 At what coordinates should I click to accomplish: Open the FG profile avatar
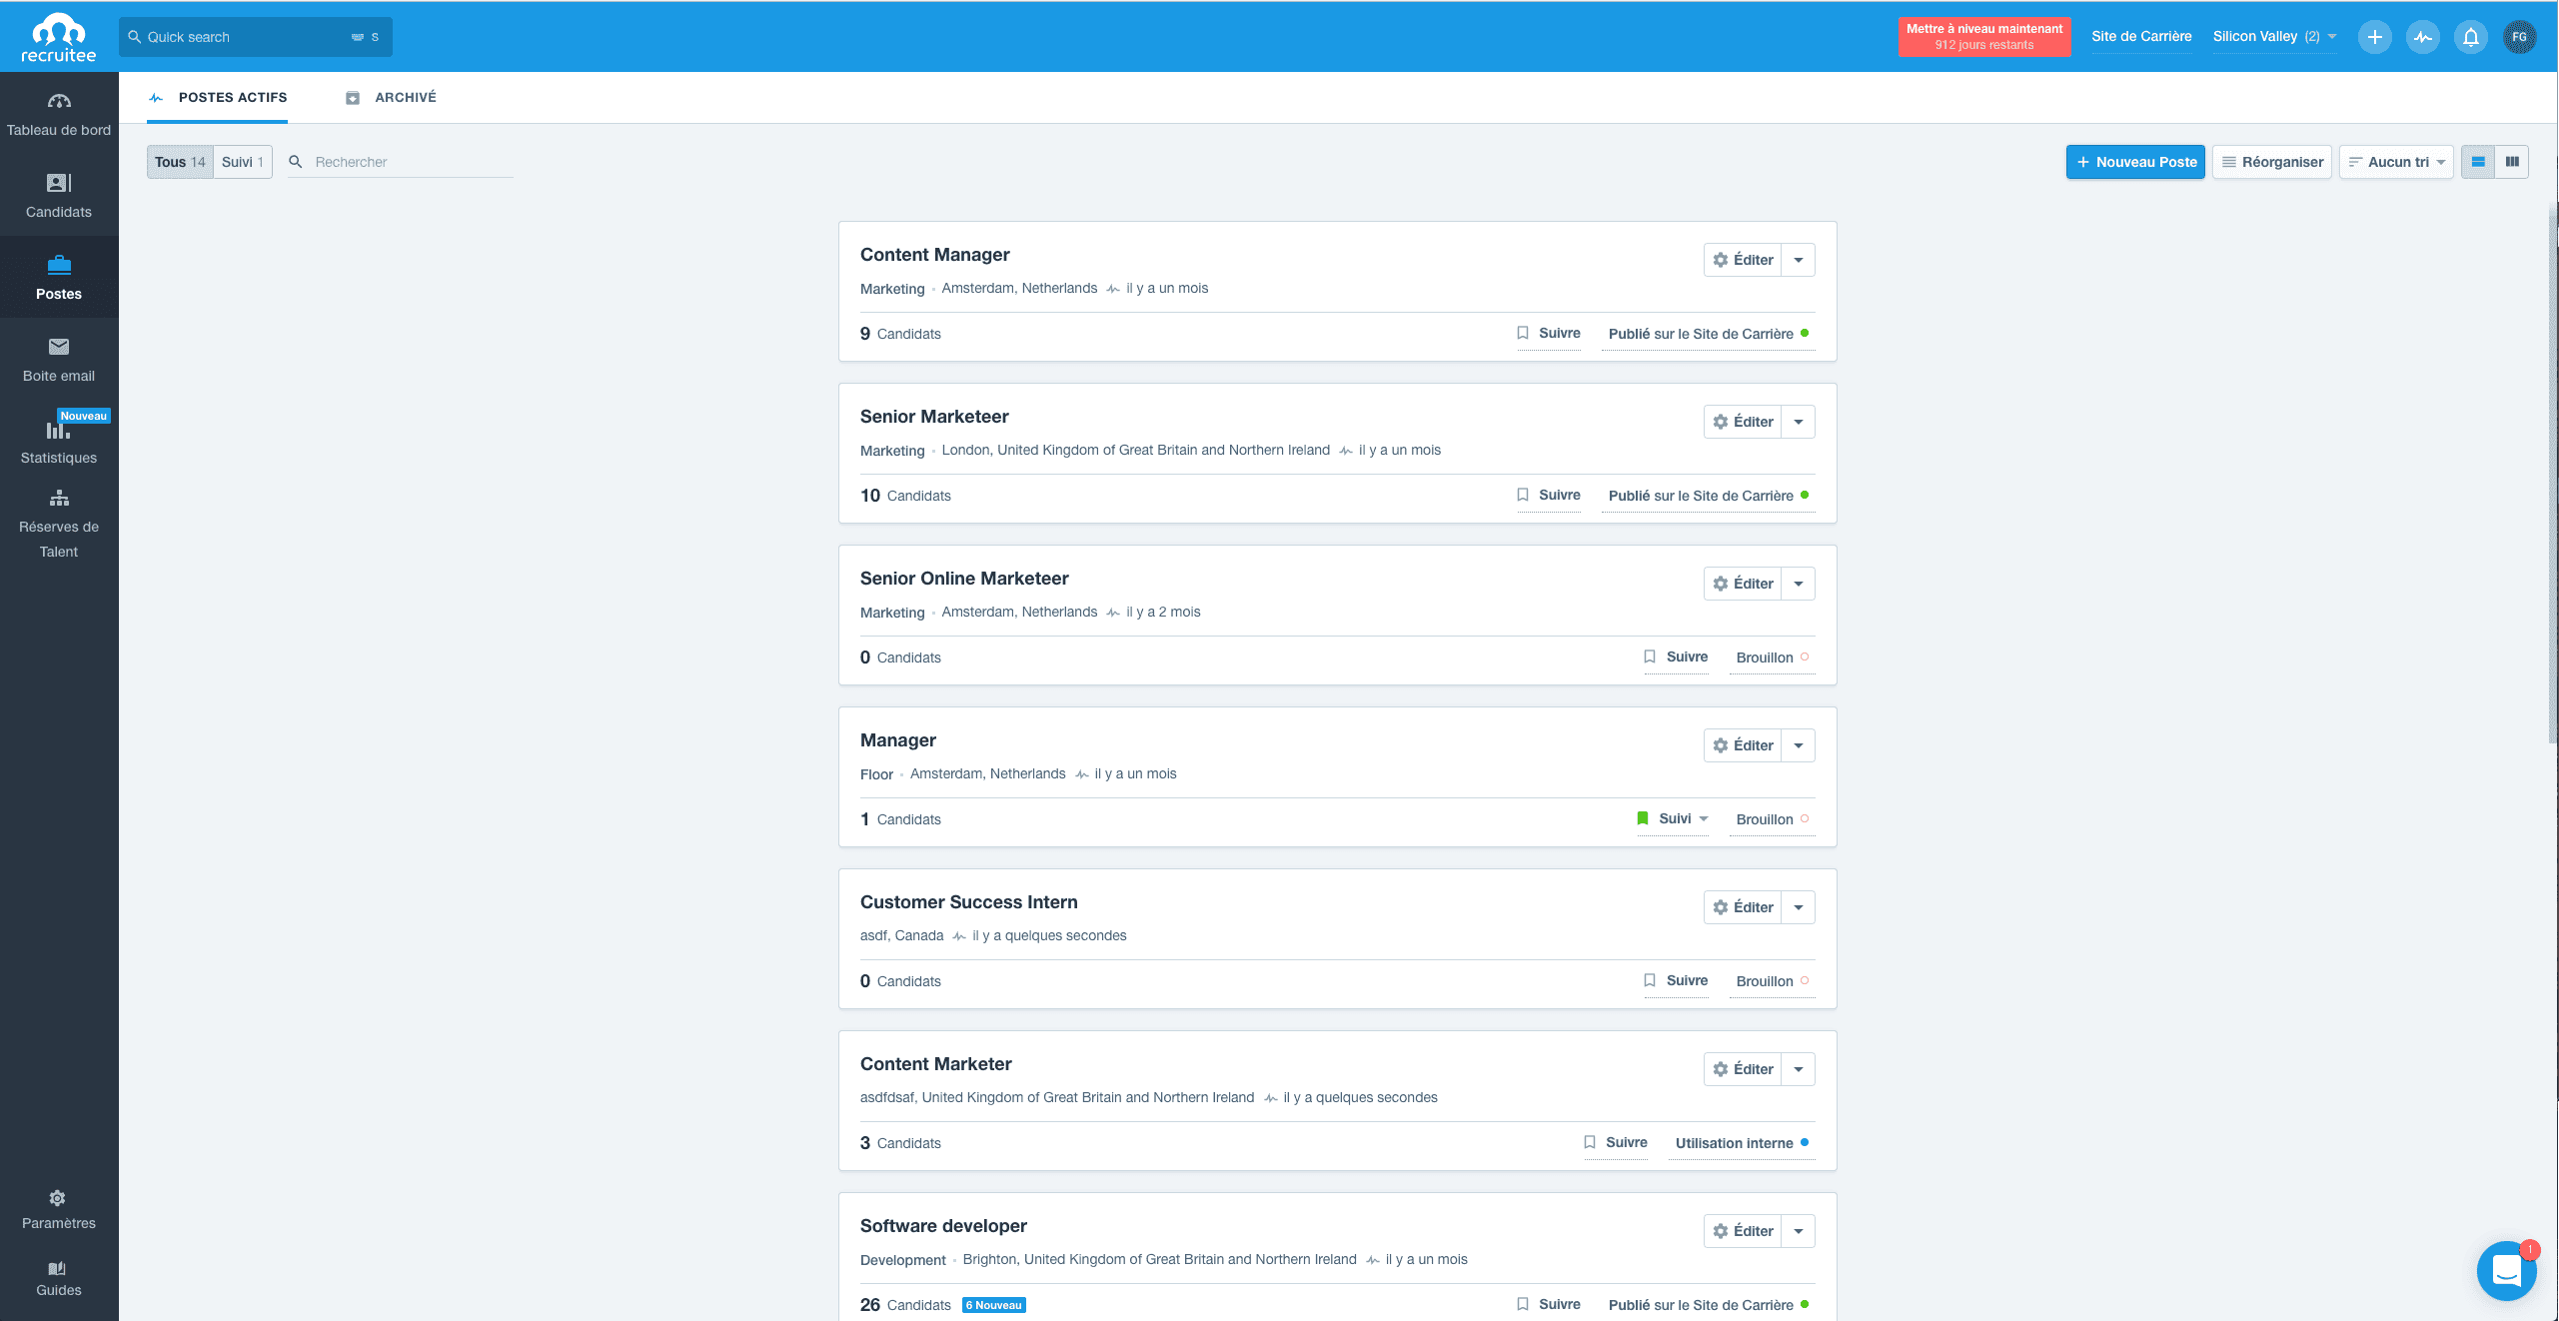[2521, 36]
